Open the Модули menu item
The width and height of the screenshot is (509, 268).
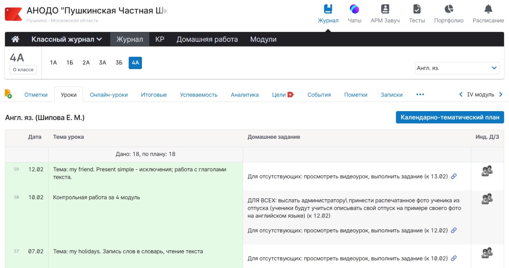pos(263,39)
